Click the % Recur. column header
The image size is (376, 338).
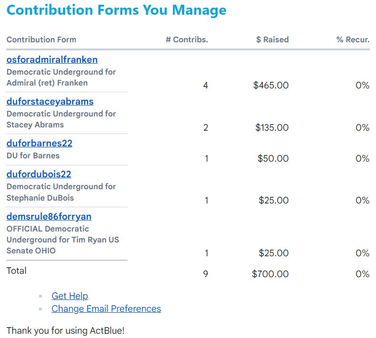click(x=353, y=39)
